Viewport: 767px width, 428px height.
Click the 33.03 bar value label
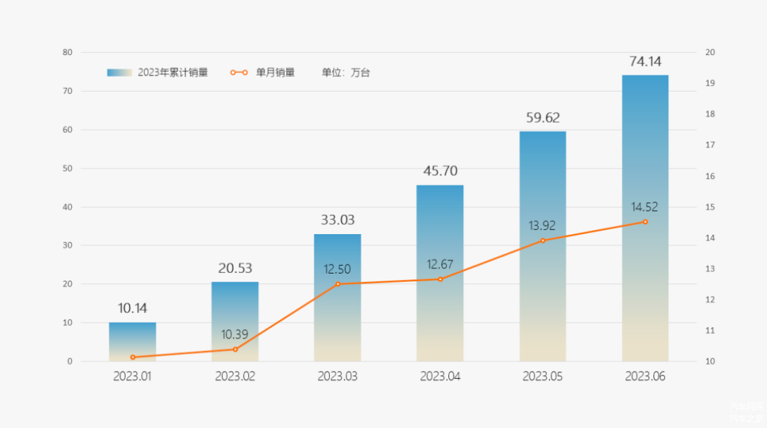338,220
